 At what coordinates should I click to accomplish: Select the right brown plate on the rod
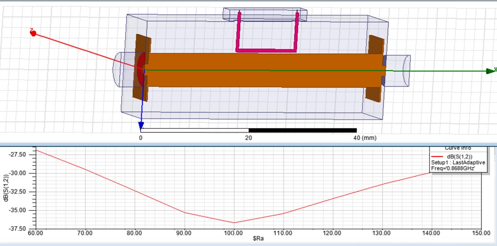[x=375, y=45]
